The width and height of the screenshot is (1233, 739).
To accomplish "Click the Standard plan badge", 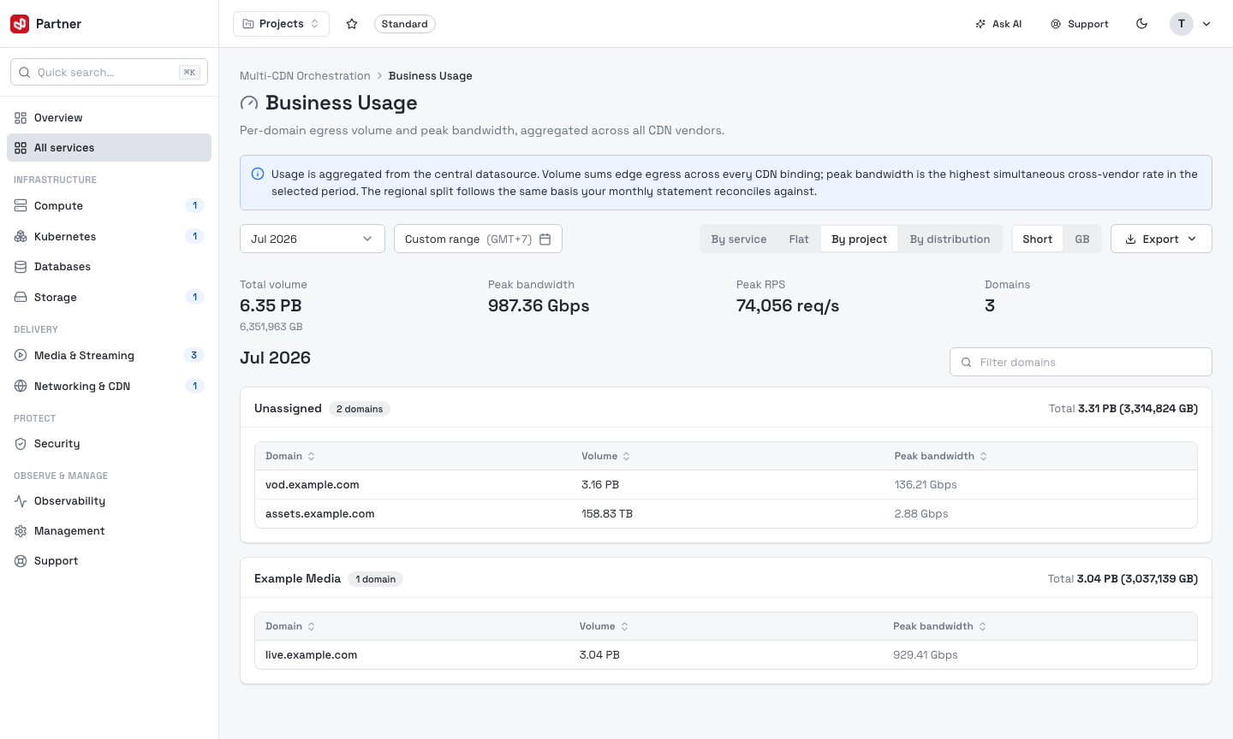I will (x=405, y=24).
